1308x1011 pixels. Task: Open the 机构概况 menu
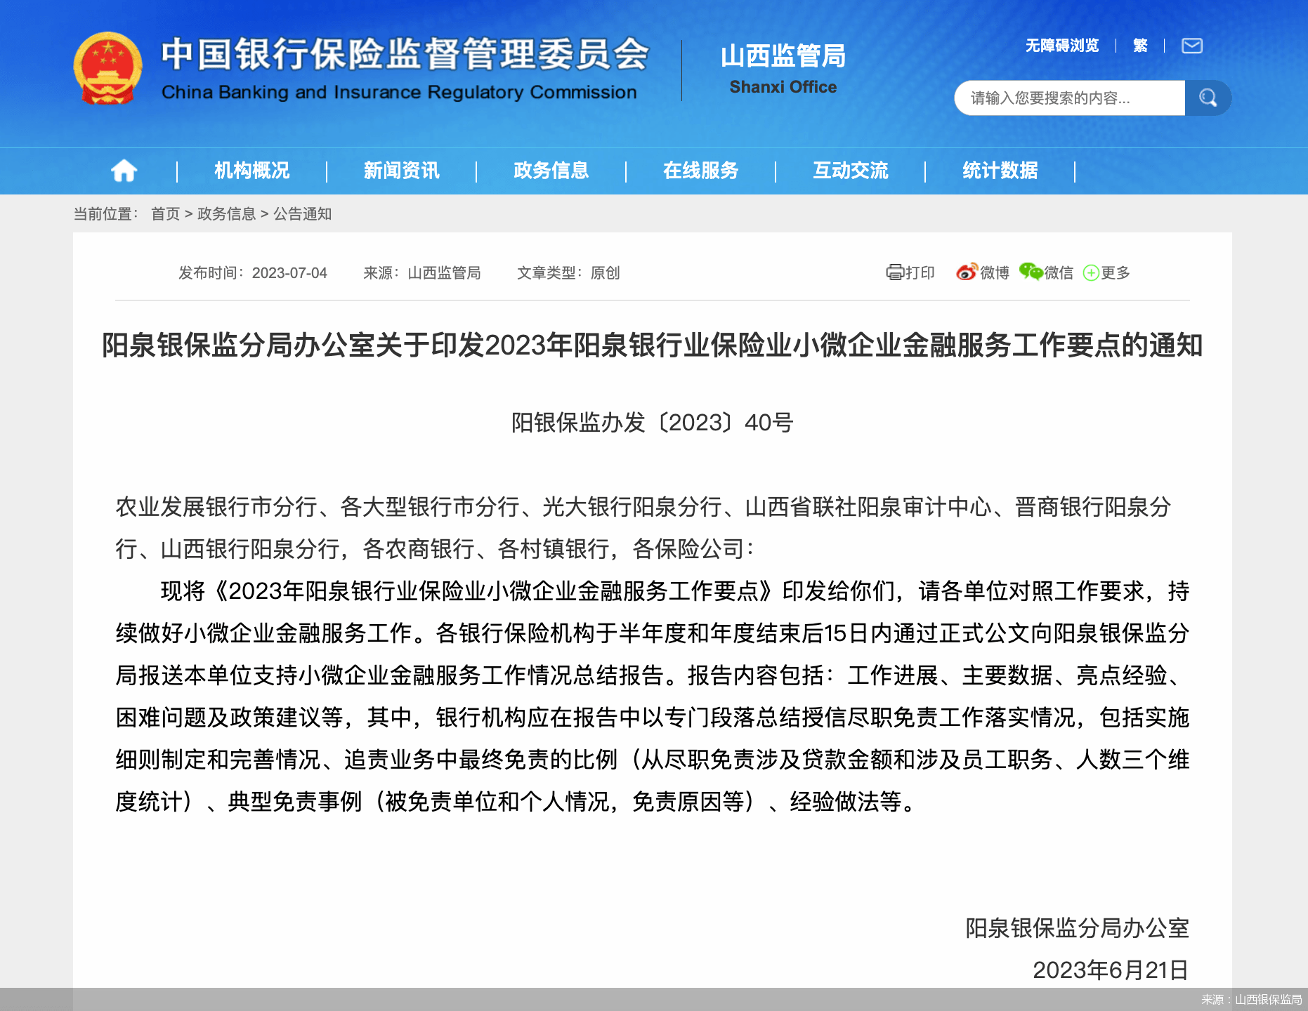[x=251, y=171]
